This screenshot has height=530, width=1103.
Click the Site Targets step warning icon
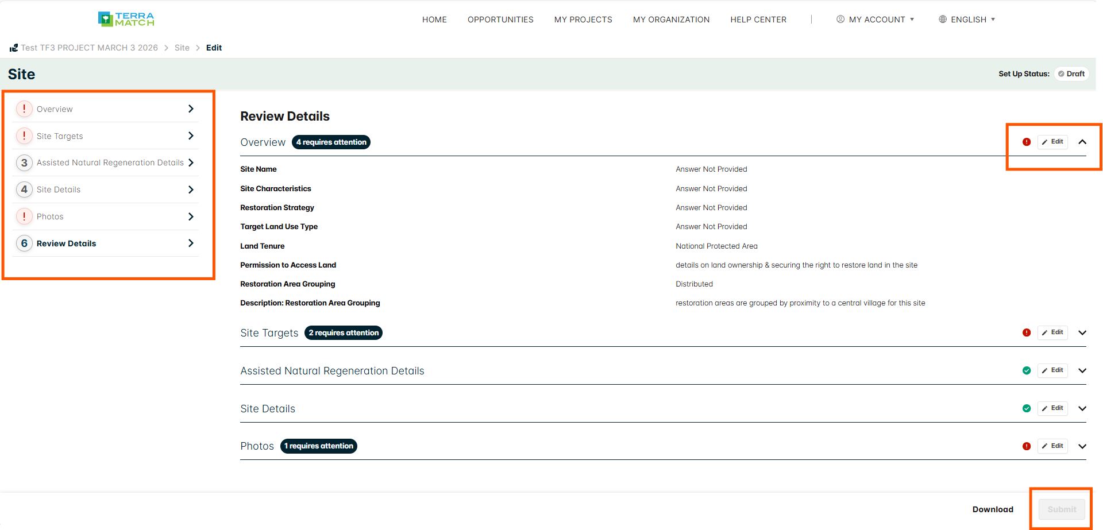pyautogui.click(x=24, y=136)
